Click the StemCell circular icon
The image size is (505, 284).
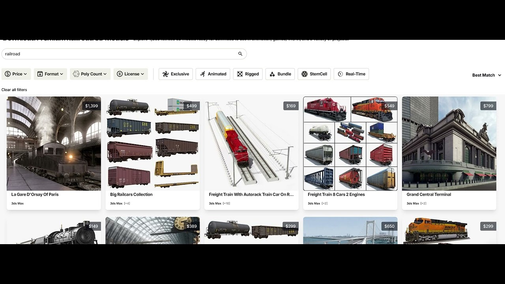click(x=305, y=74)
